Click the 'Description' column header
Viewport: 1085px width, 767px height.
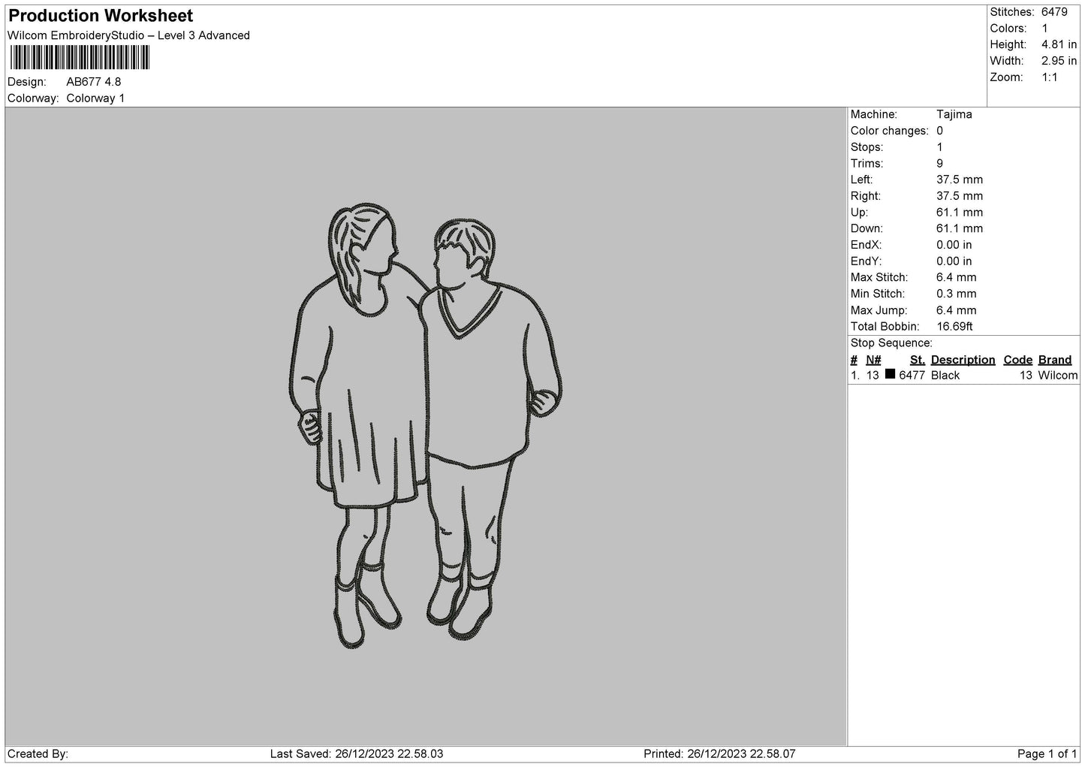(963, 360)
